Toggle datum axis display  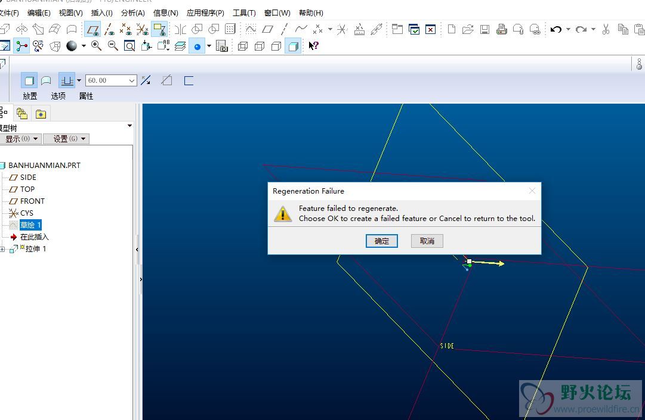coord(109,29)
